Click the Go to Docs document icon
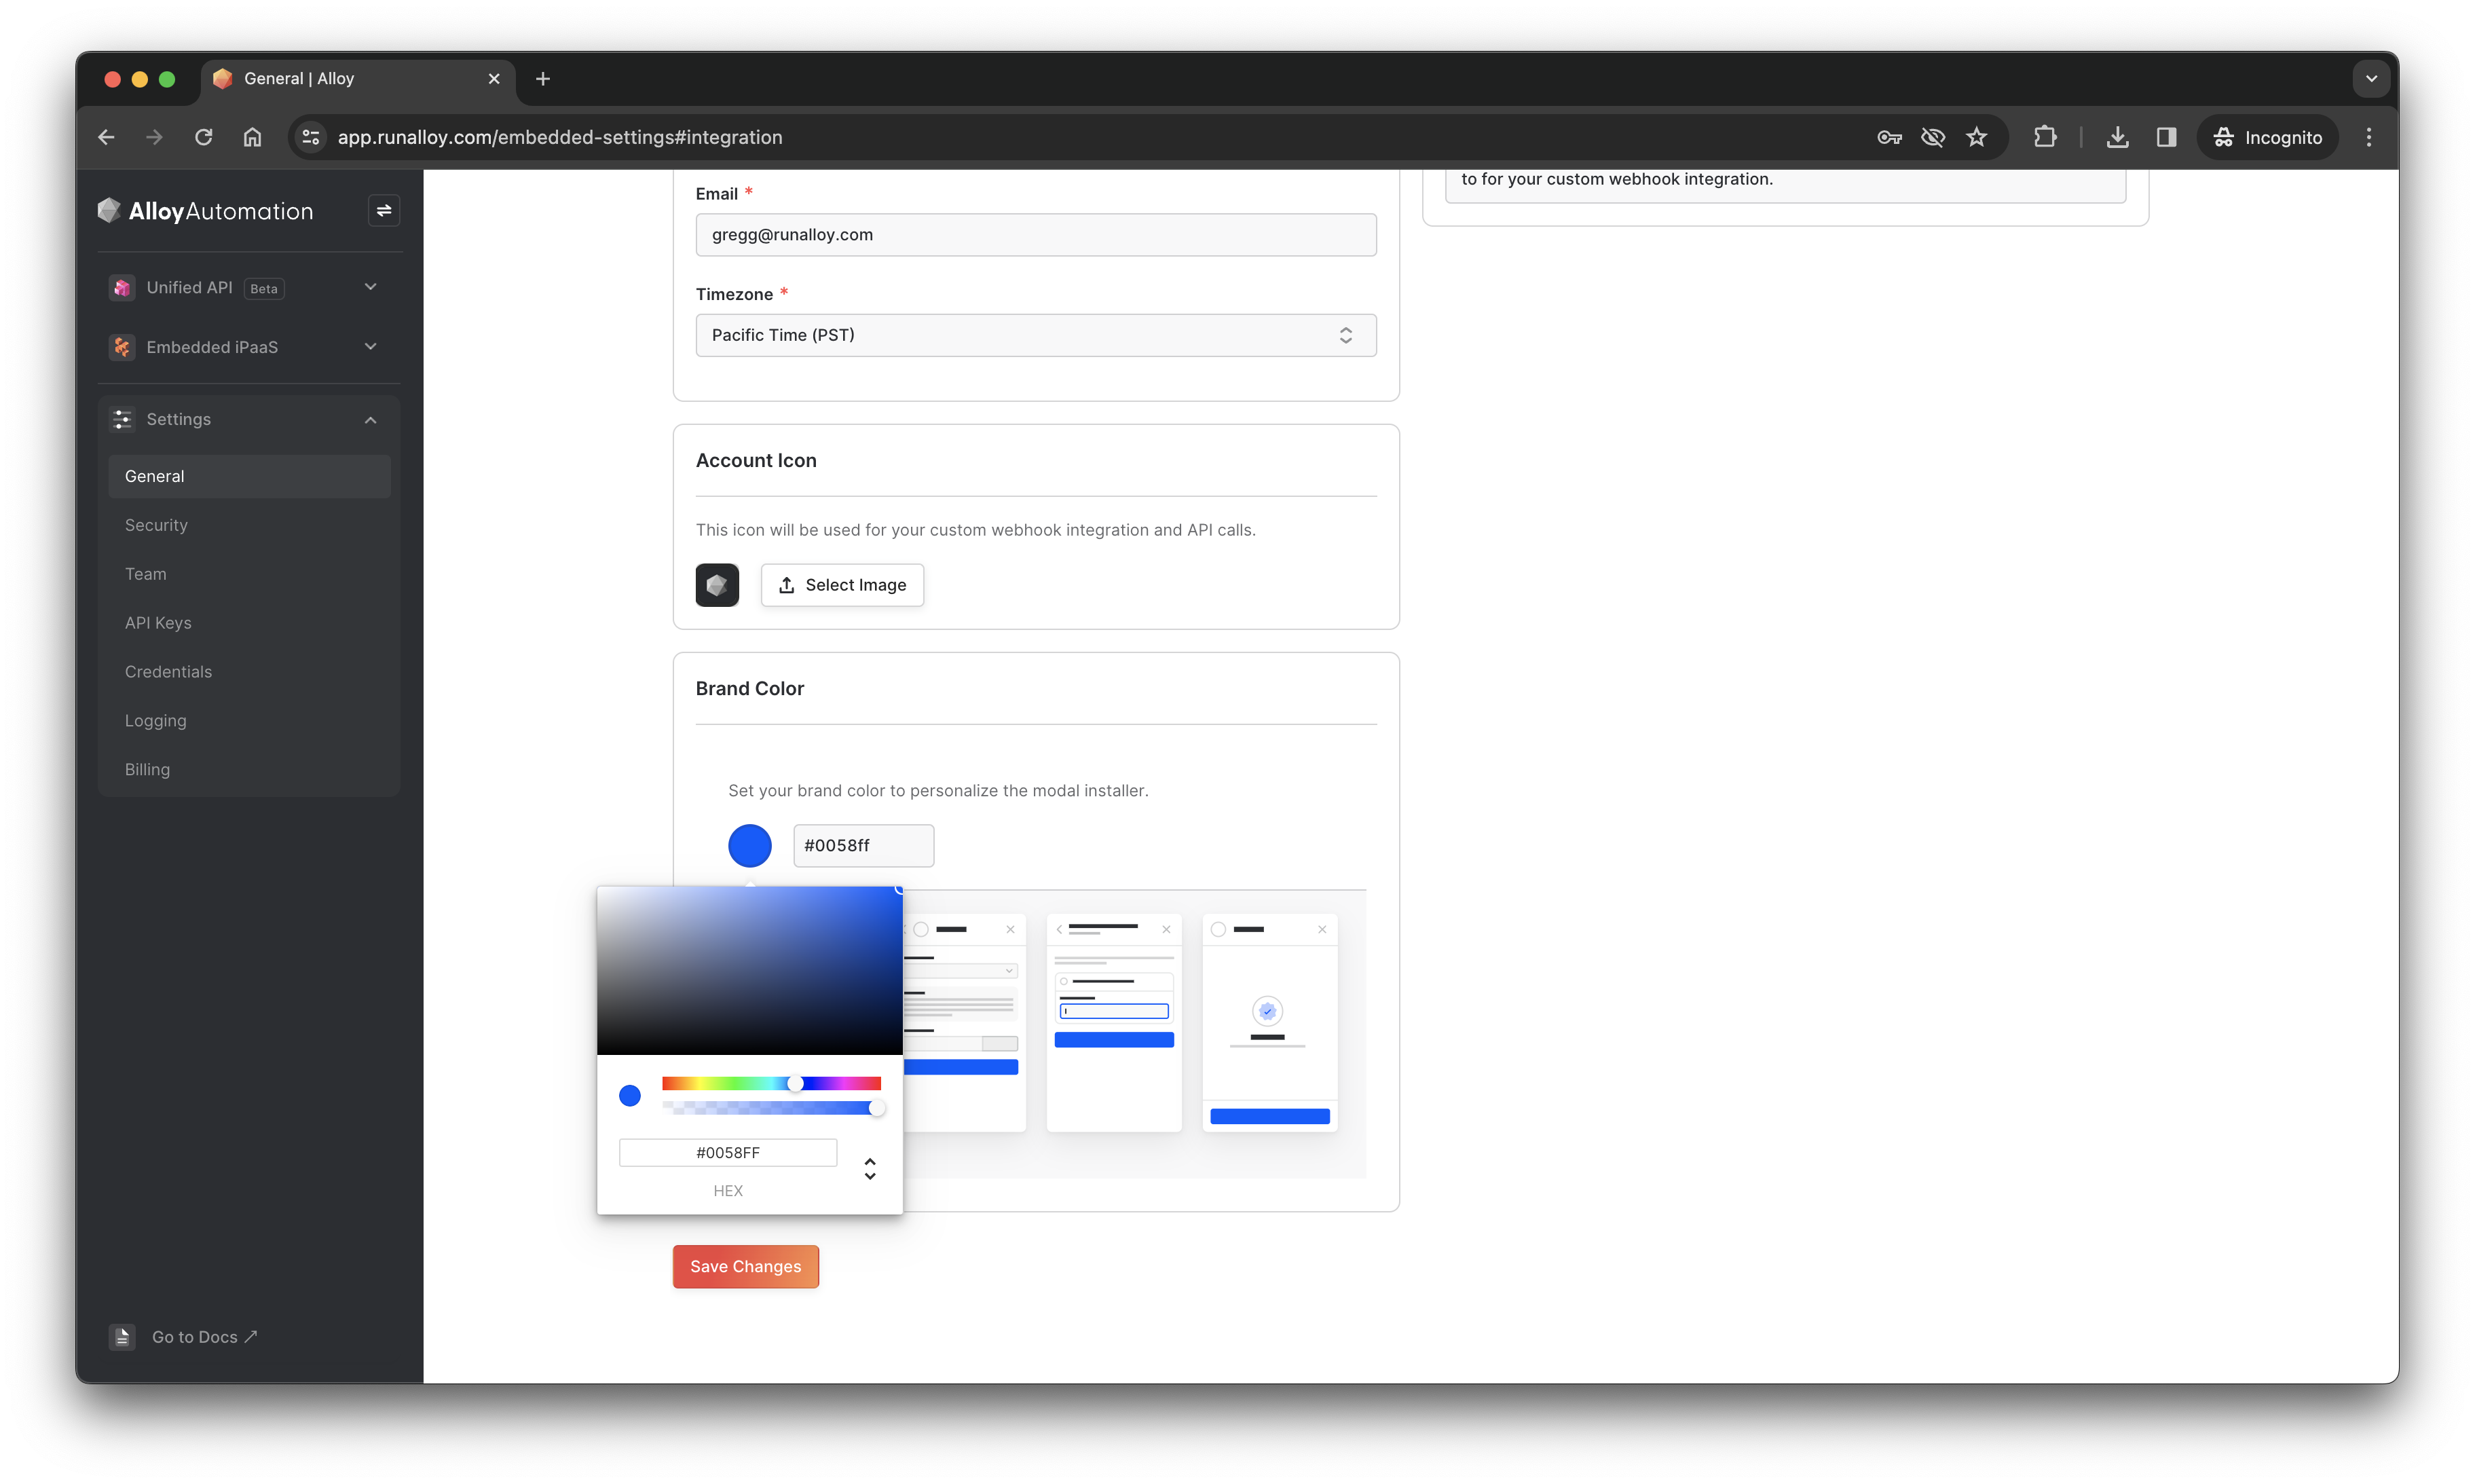 click(x=122, y=1337)
